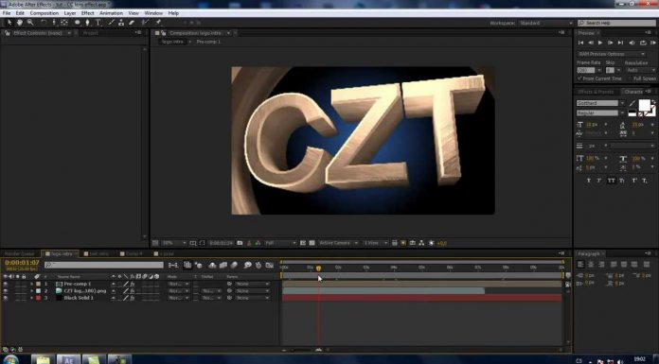
Task: Select the Puppet Pin tool
Action: click(x=158, y=23)
